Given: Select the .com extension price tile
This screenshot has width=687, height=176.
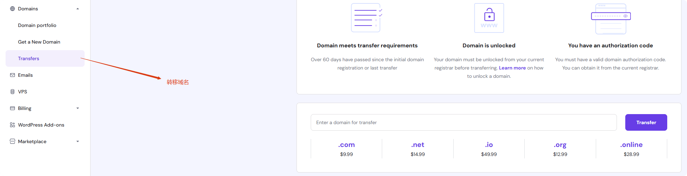Looking at the screenshot, I should click(x=346, y=149).
